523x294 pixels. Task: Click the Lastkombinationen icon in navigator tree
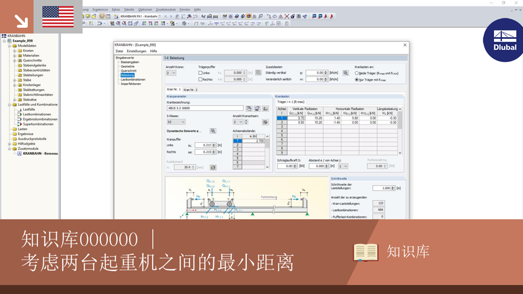pos(19,114)
